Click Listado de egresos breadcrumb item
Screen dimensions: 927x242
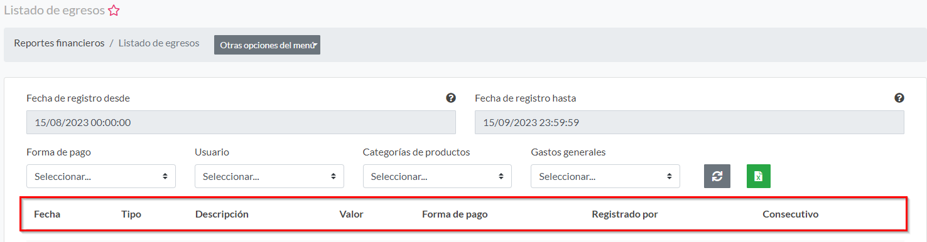point(159,43)
